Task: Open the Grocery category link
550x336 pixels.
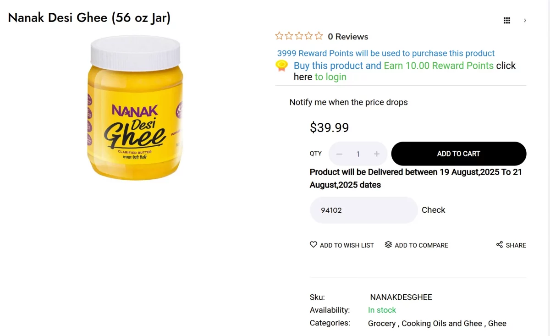Action: (381, 324)
